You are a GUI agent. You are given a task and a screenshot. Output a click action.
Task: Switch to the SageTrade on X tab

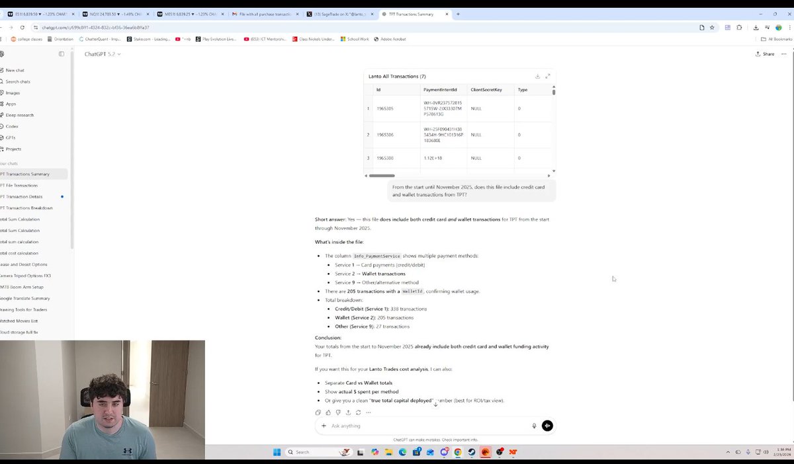point(339,14)
